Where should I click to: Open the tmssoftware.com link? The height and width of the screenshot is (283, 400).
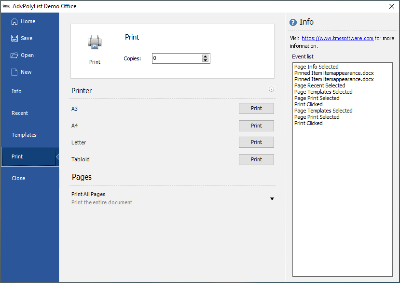point(337,38)
